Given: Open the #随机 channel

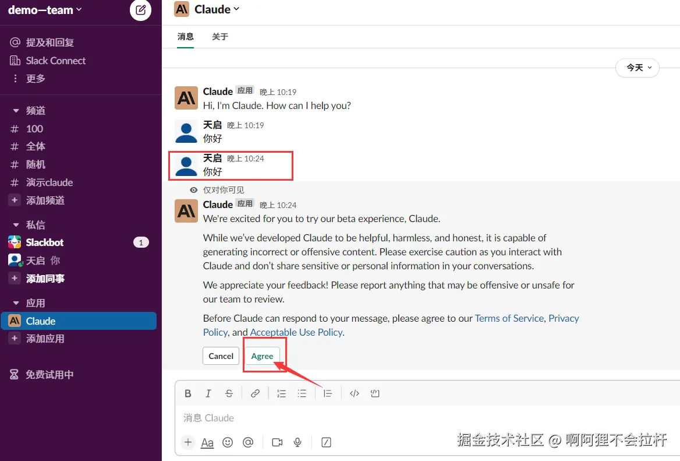Looking at the screenshot, I should [36, 165].
